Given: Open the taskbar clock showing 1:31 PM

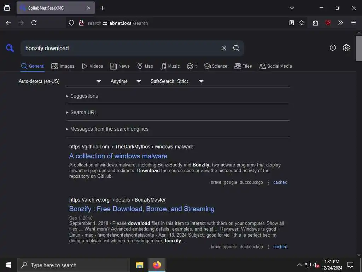Looking at the screenshot, I should (x=332, y=265).
